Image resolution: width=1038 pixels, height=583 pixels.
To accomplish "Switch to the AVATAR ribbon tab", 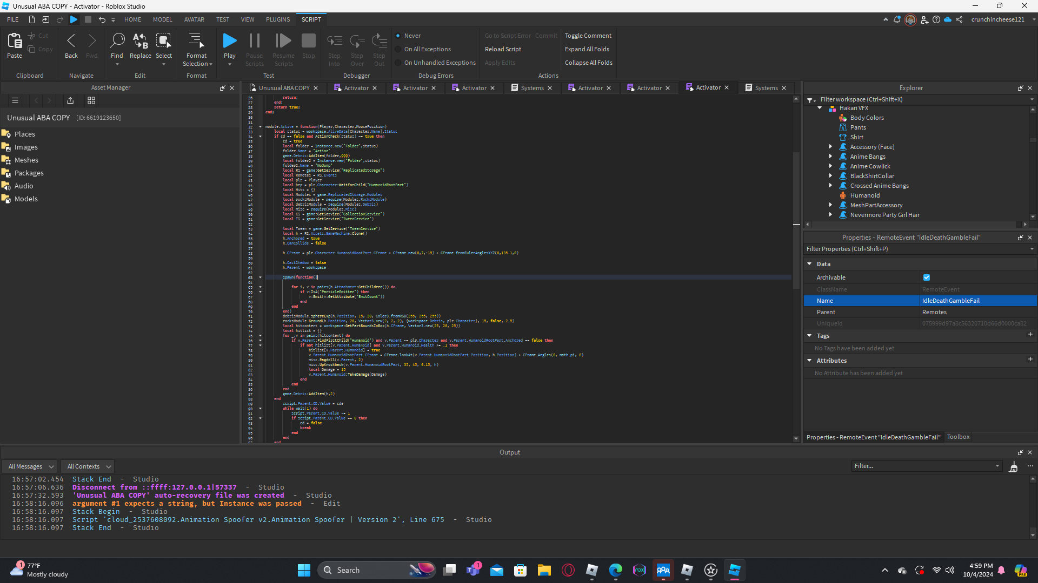I will tap(194, 19).
